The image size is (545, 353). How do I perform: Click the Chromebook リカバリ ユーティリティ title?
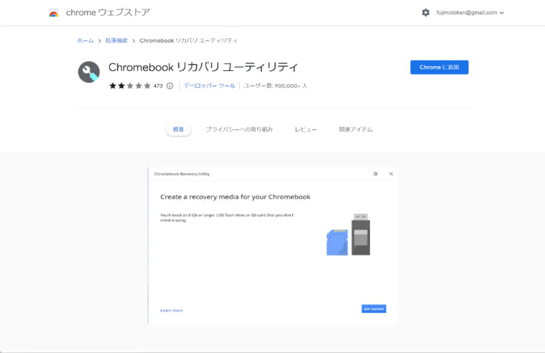203,67
